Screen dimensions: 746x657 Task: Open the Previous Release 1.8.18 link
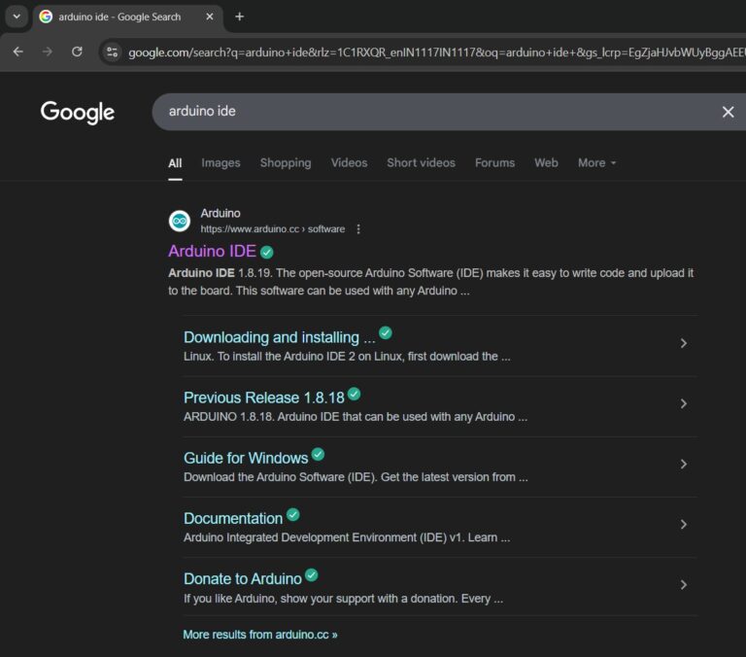pos(263,398)
